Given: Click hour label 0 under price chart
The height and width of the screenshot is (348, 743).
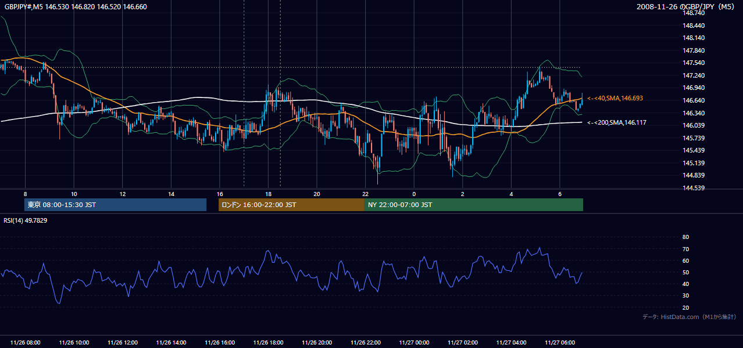Looking at the screenshot, I should click(414, 194).
